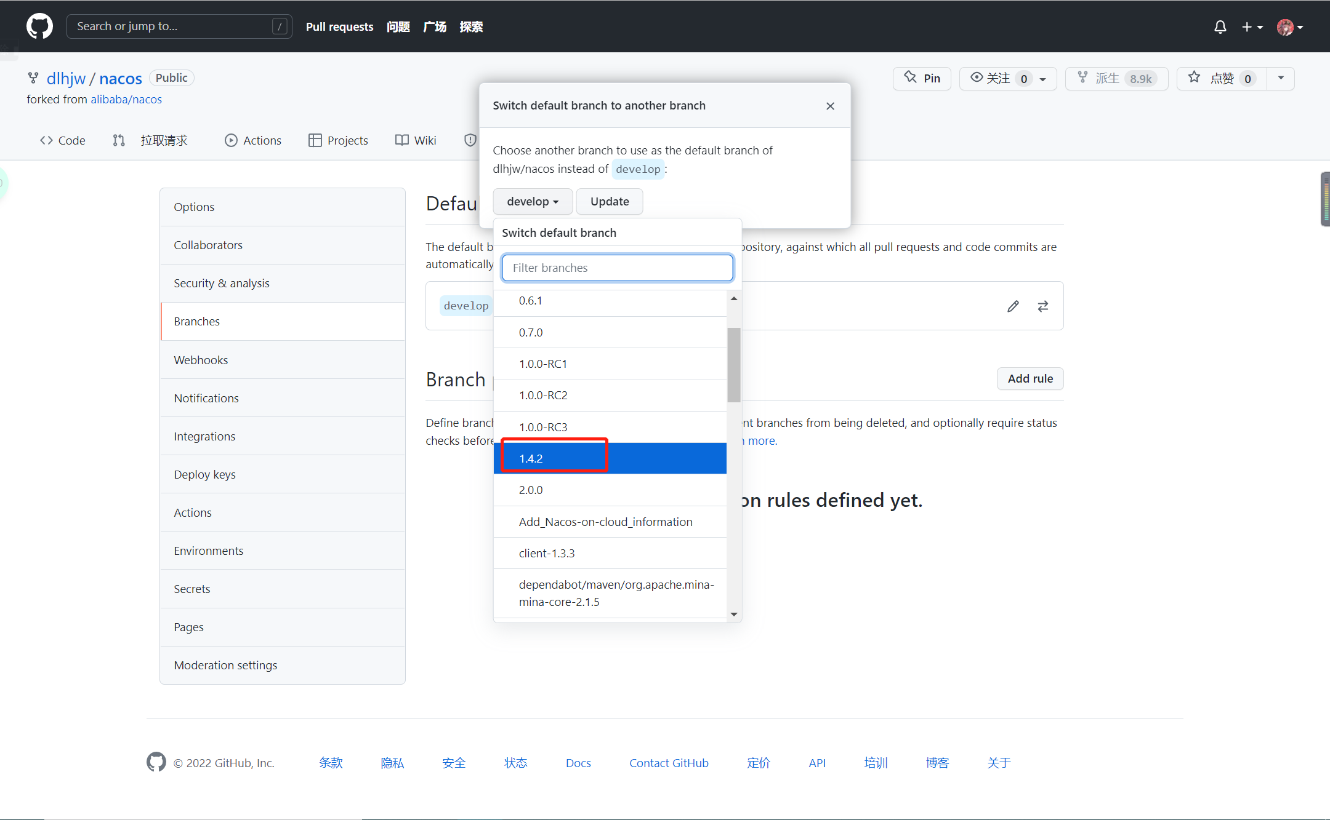
Task: Select branch 1.4.2
Action: 610,458
